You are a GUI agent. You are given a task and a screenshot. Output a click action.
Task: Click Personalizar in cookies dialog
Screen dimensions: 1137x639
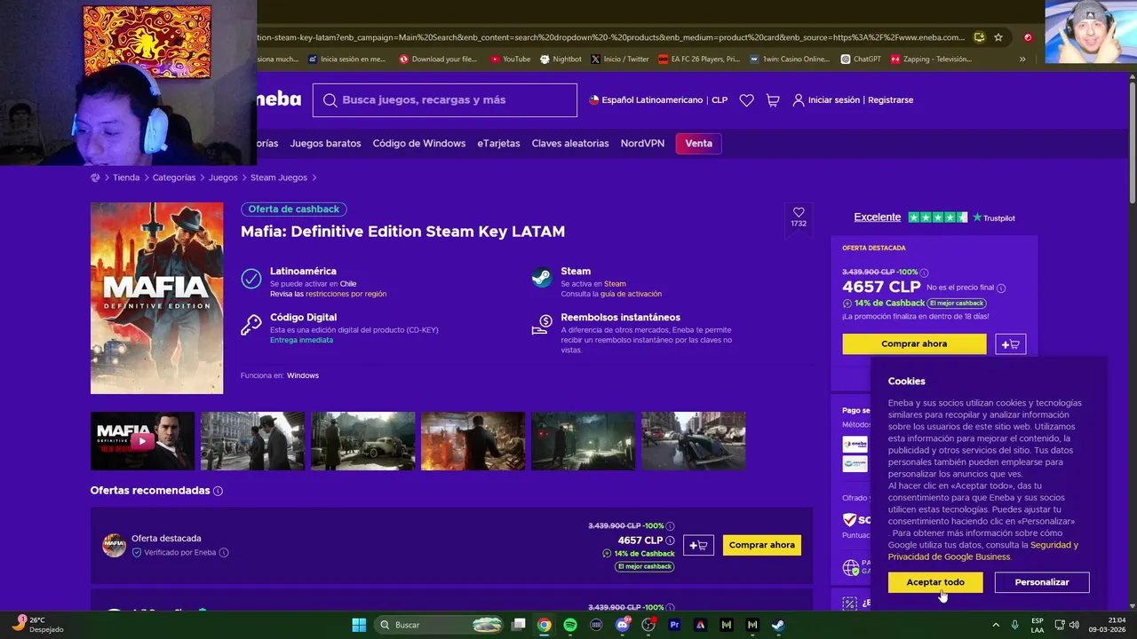pos(1042,582)
